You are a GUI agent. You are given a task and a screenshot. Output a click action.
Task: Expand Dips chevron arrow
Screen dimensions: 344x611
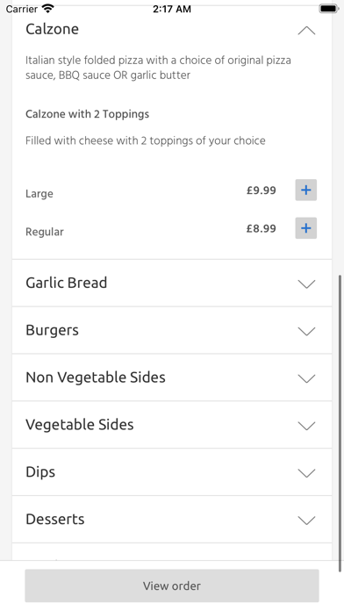coord(306,472)
